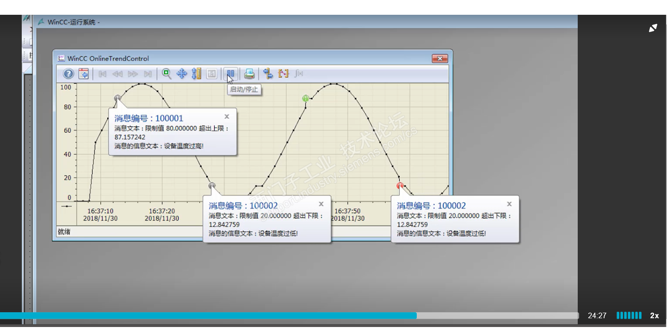Screen dimensions: 667x333
Task: Adjust the video volume level bars
Action: pos(629,315)
